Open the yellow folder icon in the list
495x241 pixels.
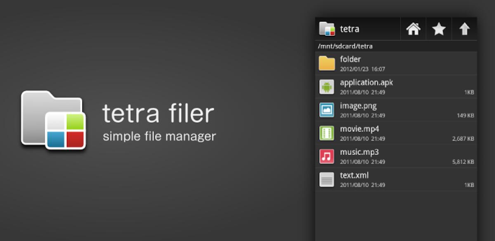326,63
